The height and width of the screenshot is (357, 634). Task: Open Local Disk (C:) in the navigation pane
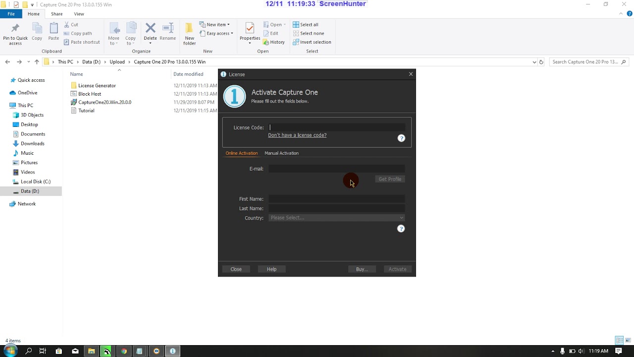[36, 181]
